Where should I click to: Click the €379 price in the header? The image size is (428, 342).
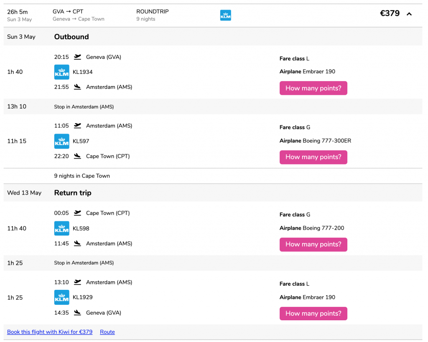point(390,13)
